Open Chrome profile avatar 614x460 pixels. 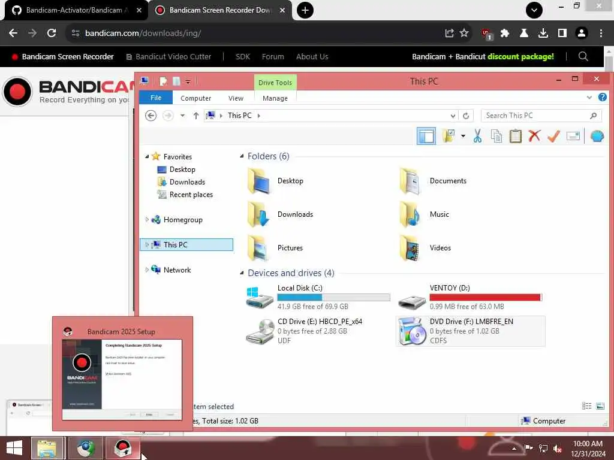pyautogui.click(x=582, y=34)
